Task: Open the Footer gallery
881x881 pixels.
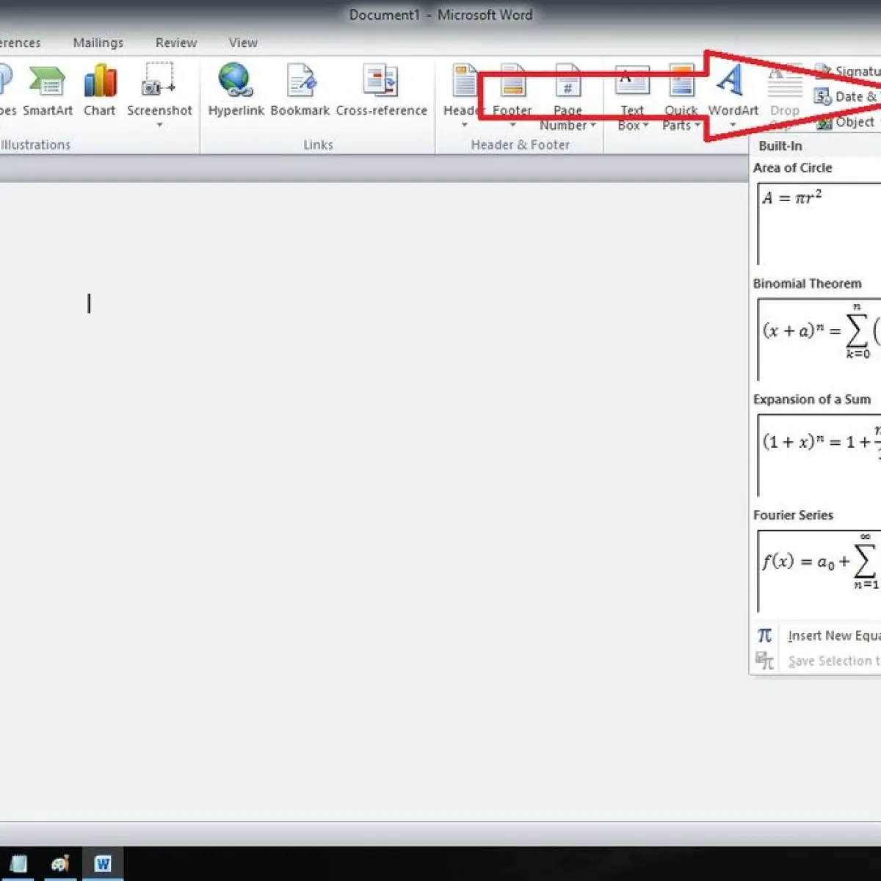Action: 512,95
